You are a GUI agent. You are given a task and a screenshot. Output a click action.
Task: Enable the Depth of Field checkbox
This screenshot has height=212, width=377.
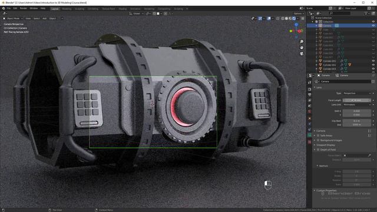318,150
